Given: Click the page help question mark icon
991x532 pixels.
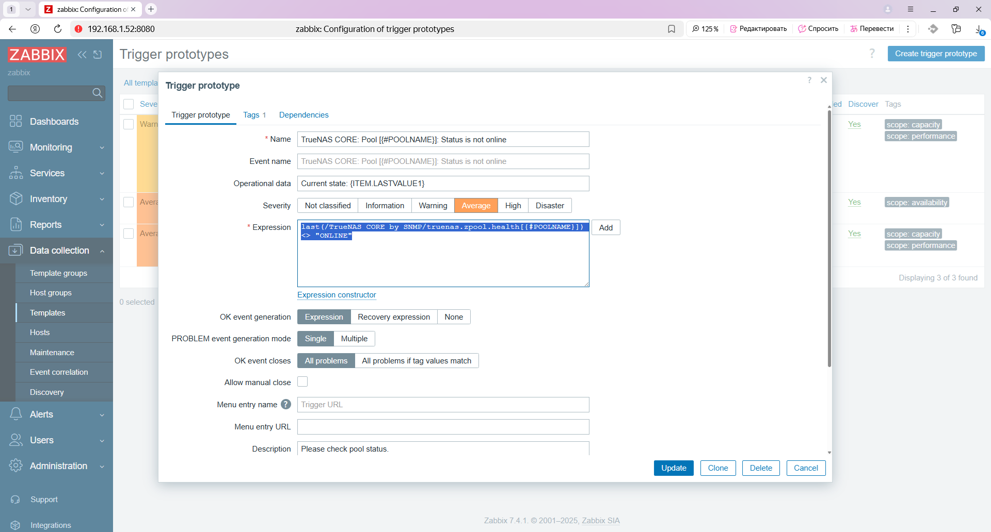Looking at the screenshot, I should tap(872, 54).
